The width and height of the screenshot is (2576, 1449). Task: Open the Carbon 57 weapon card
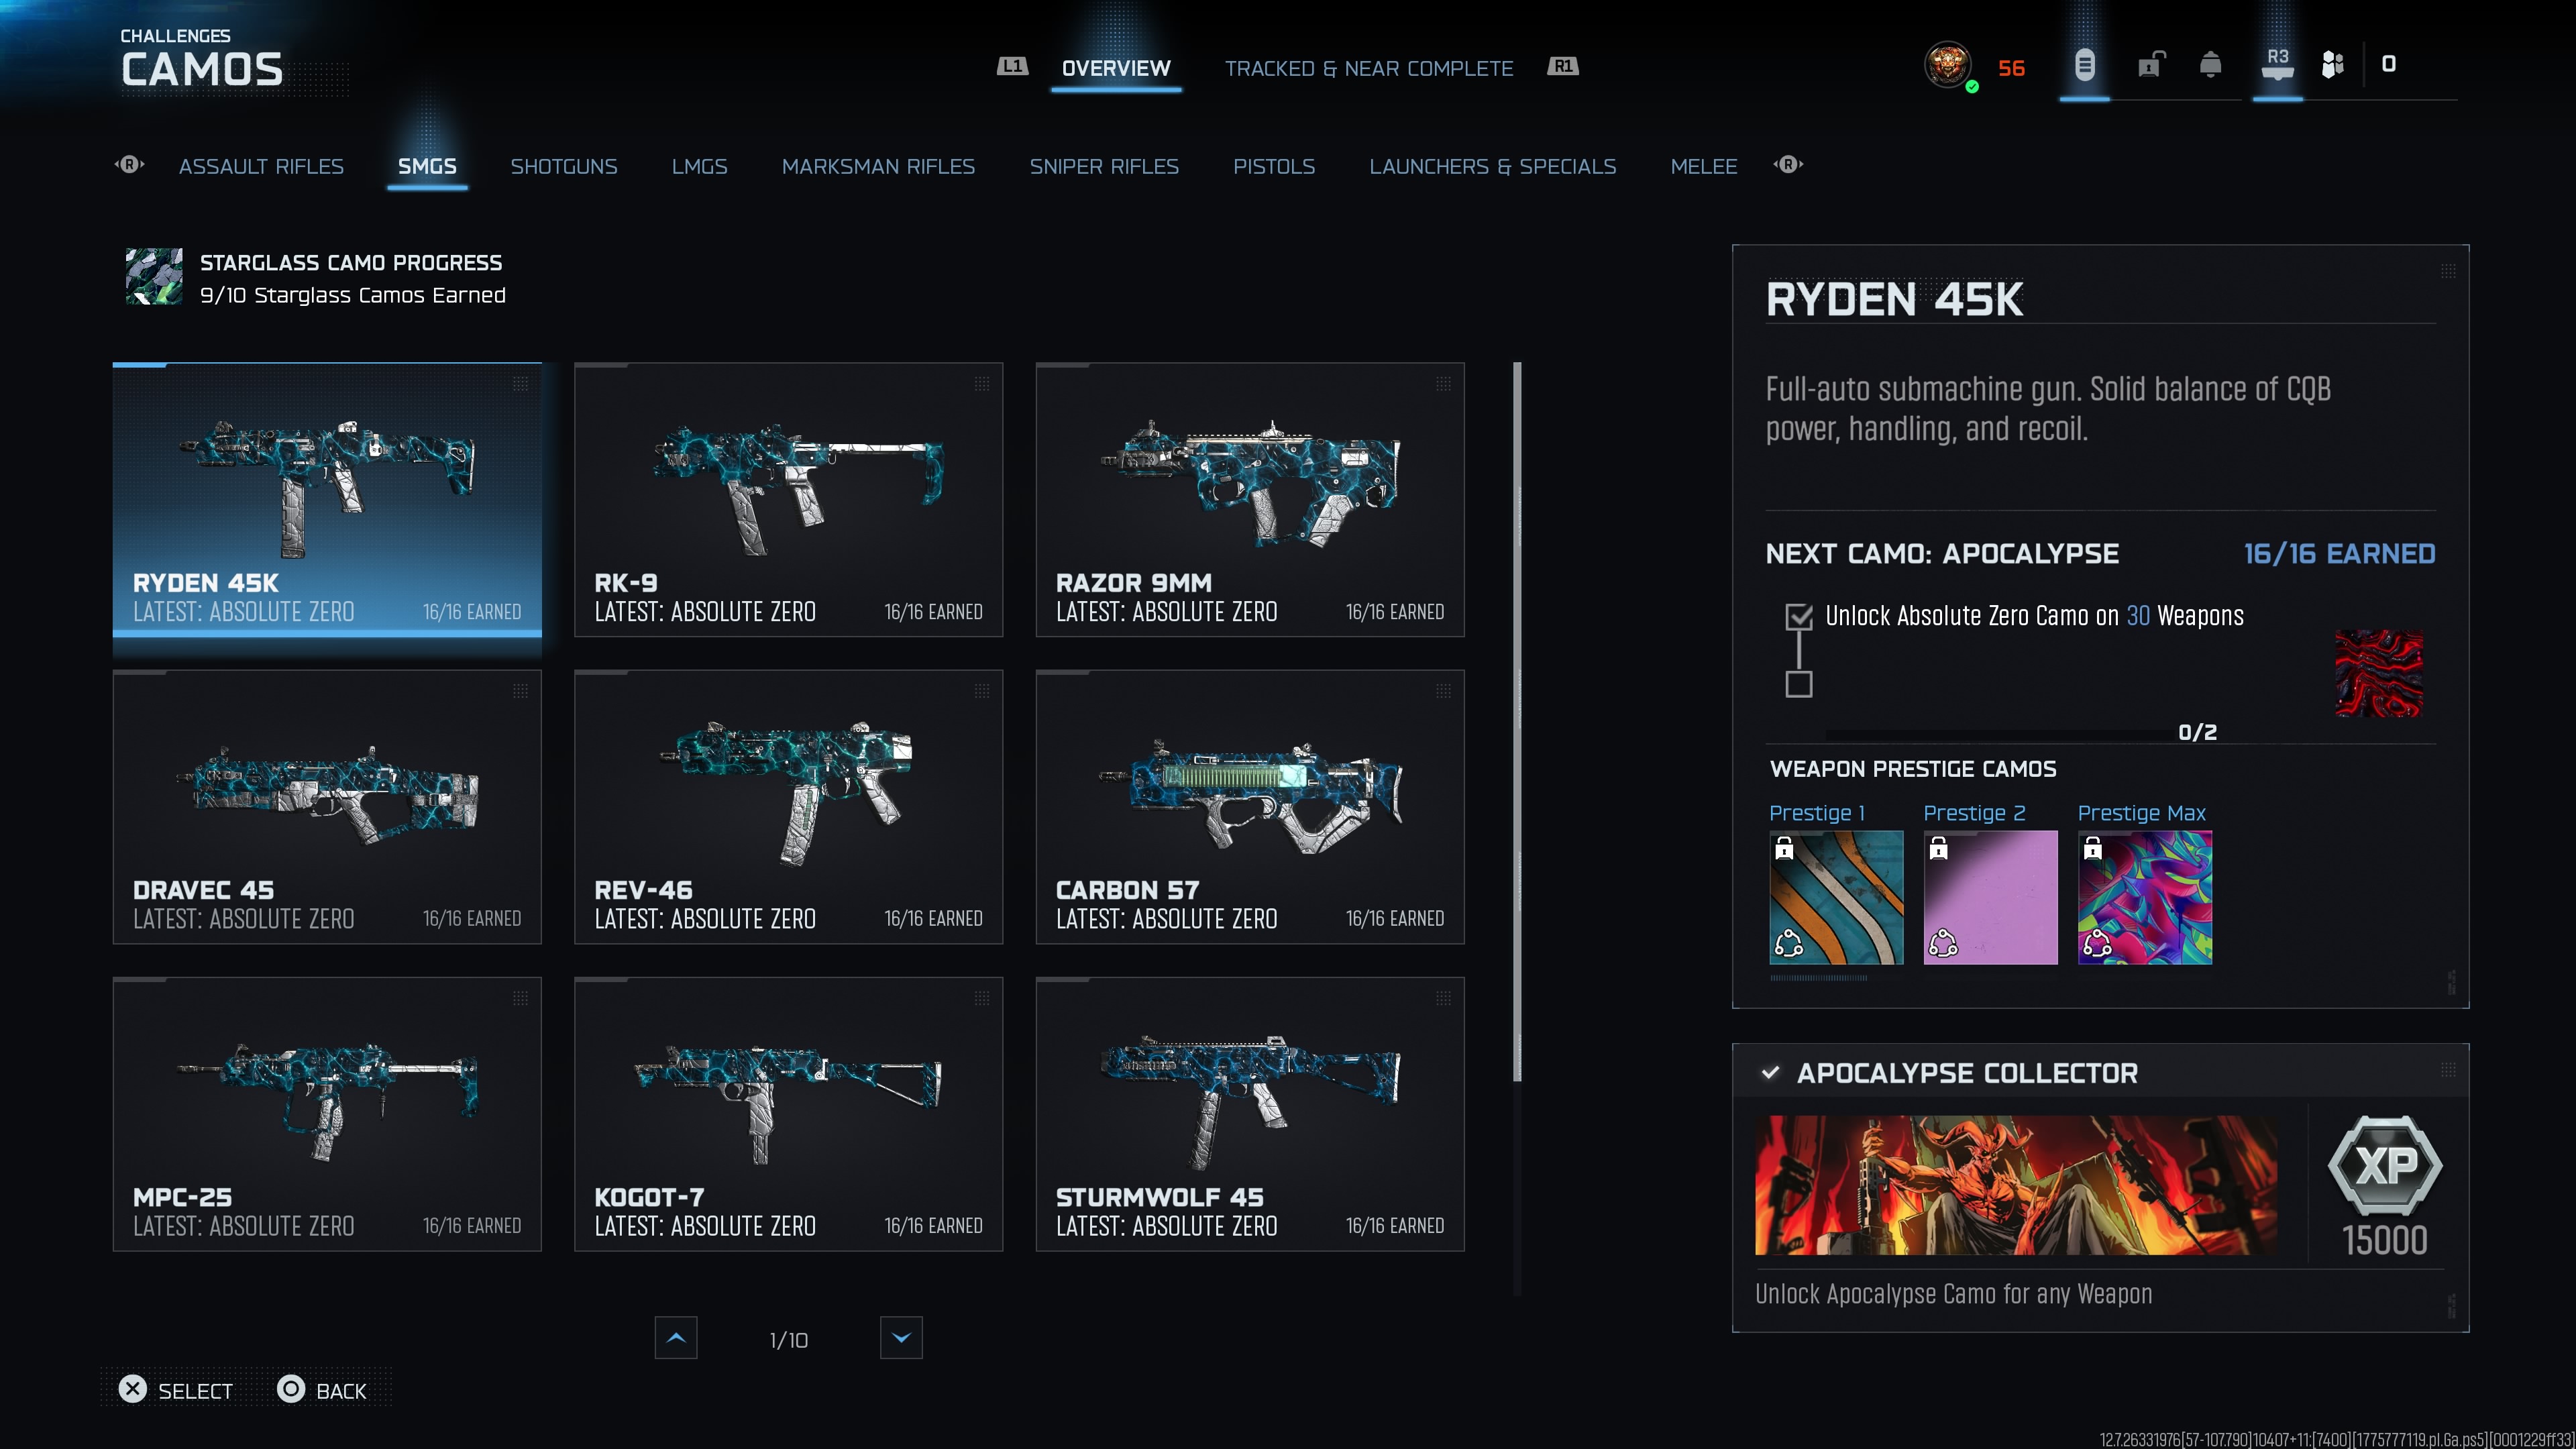tap(1250, 807)
